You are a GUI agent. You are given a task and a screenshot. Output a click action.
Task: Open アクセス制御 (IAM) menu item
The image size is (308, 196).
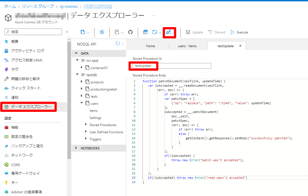27,60
